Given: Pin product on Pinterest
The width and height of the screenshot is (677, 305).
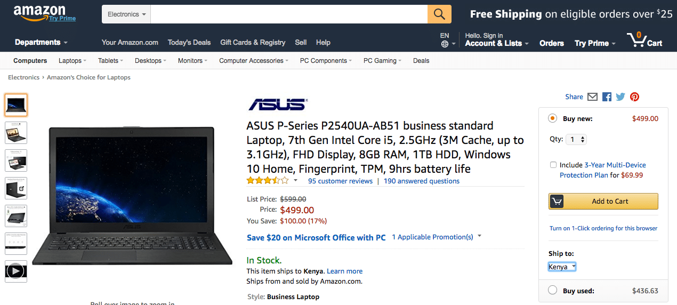Looking at the screenshot, I should pos(634,97).
